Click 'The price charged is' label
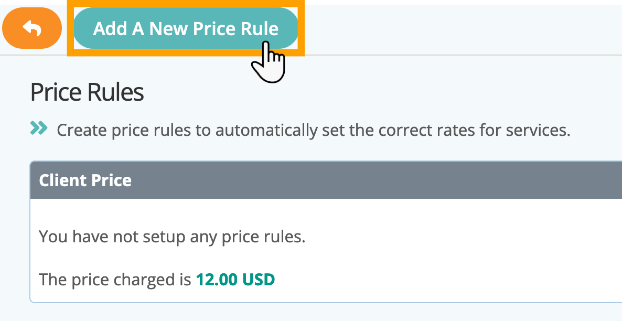The height and width of the screenshot is (321, 622). (115, 280)
